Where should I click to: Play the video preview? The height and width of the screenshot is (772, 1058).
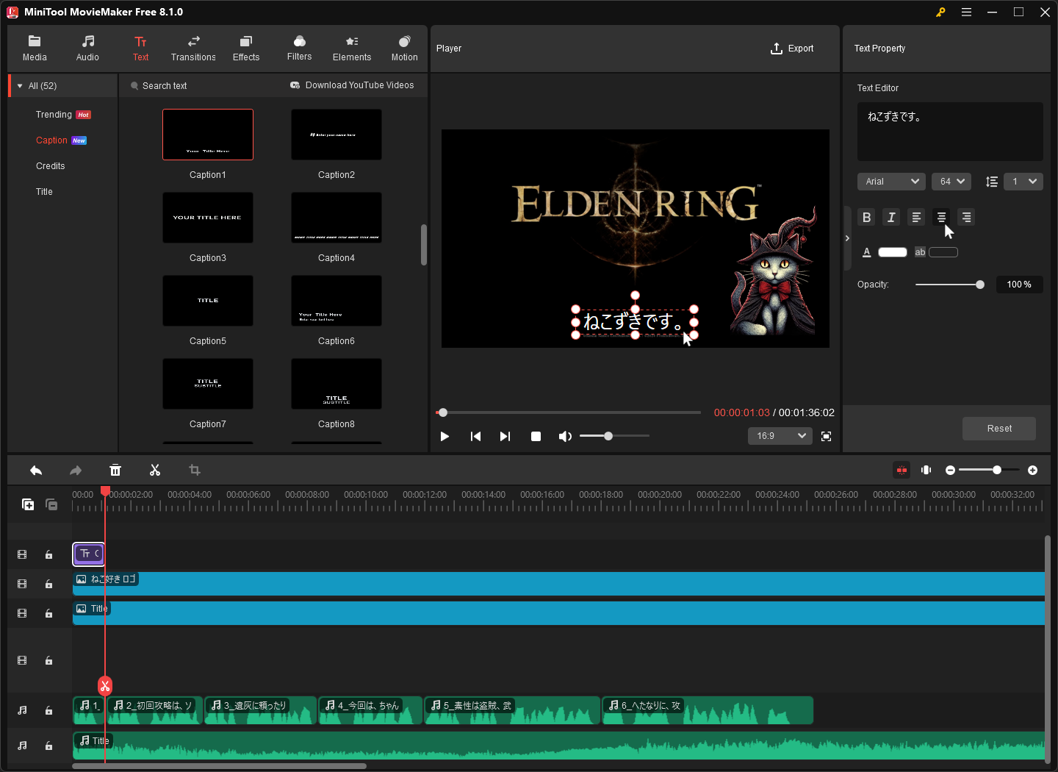(x=445, y=436)
